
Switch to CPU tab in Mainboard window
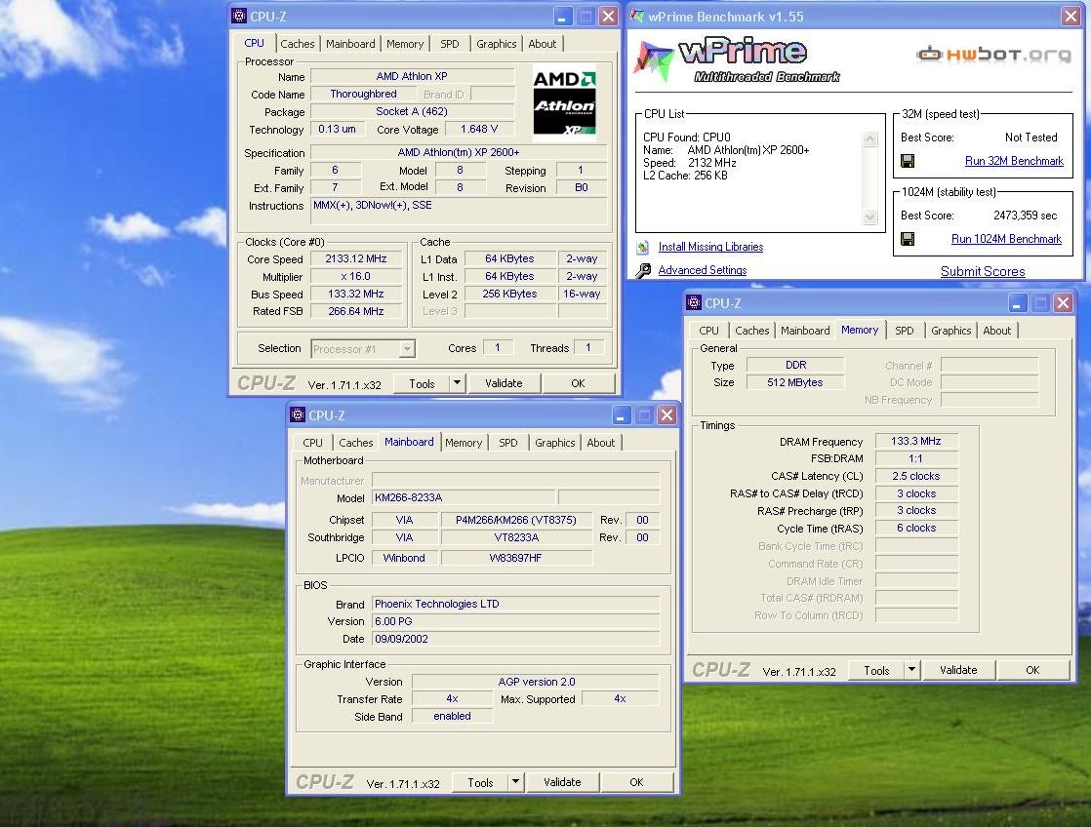[x=312, y=443]
